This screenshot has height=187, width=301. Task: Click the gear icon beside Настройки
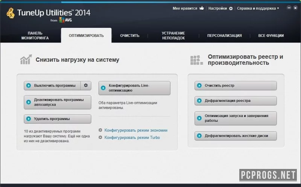tap(231, 8)
